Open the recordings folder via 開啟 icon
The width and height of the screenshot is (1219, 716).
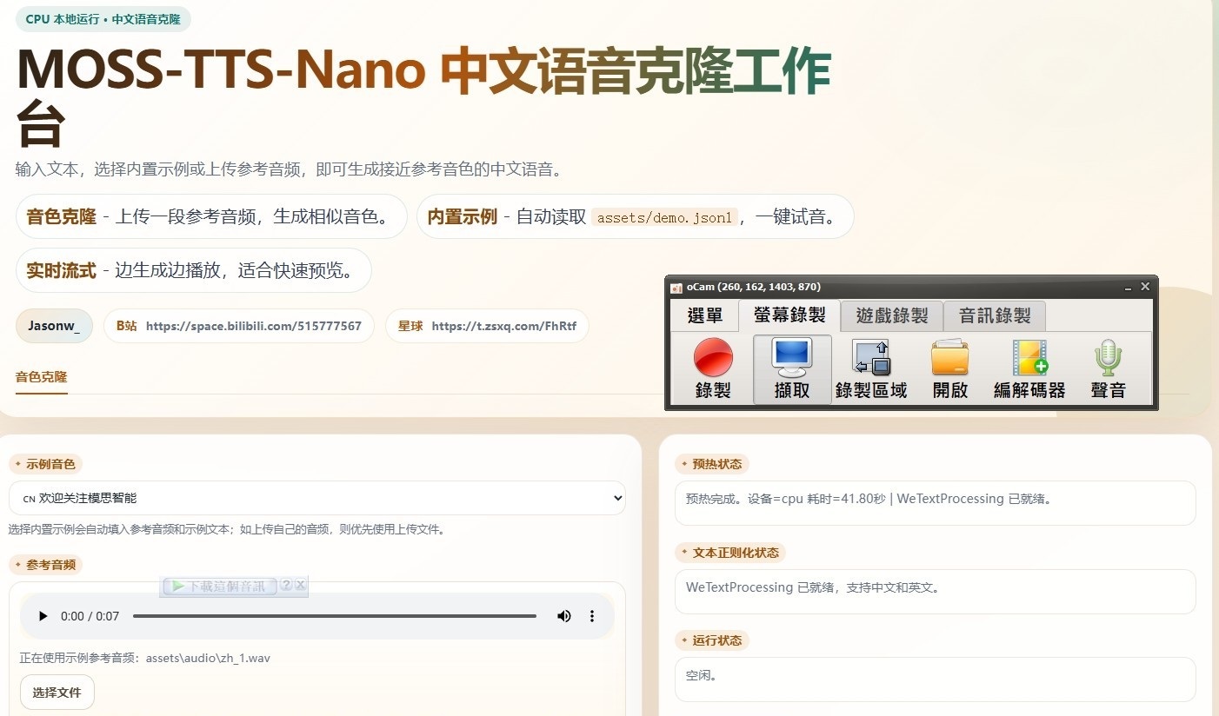[949, 369]
